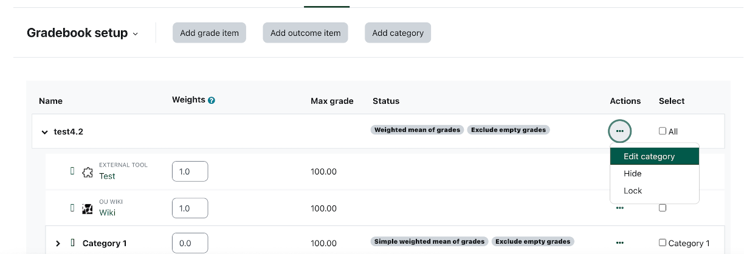Image resolution: width=744 pixels, height=254 pixels.
Task: Open actions ellipsis for Category 1 row
Action: 619,242
